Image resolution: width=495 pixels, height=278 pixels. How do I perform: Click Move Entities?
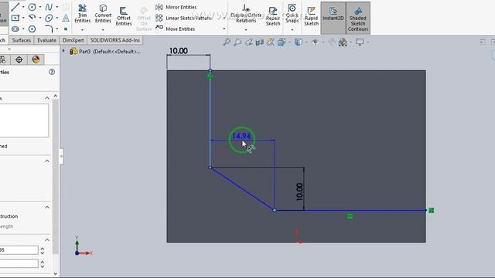coord(176,29)
